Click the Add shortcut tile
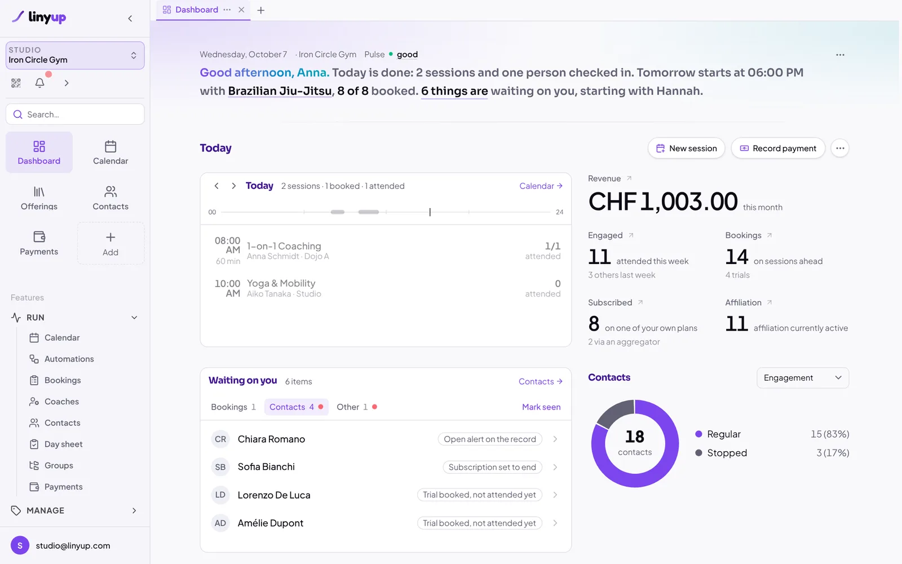The image size is (902, 564). click(110, 243)
